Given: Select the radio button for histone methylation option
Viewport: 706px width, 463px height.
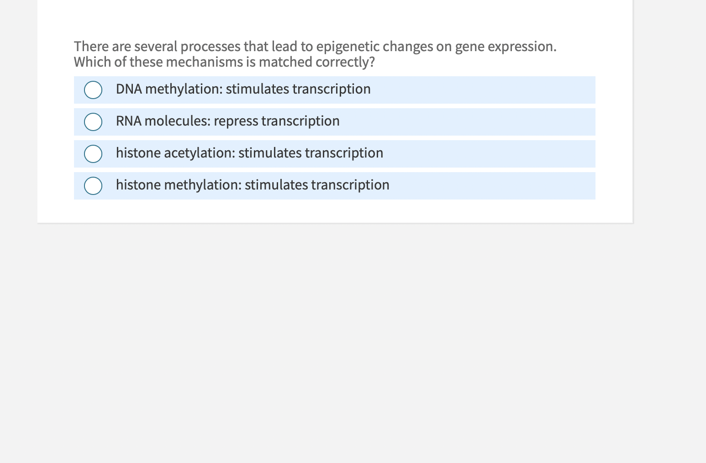Looking at the screenshot, I should click(93, 186).
